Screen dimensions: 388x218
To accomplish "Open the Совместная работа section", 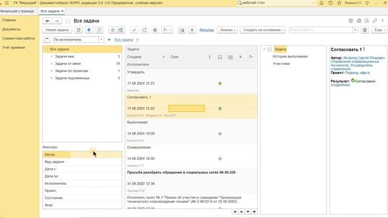I will 19,38.
